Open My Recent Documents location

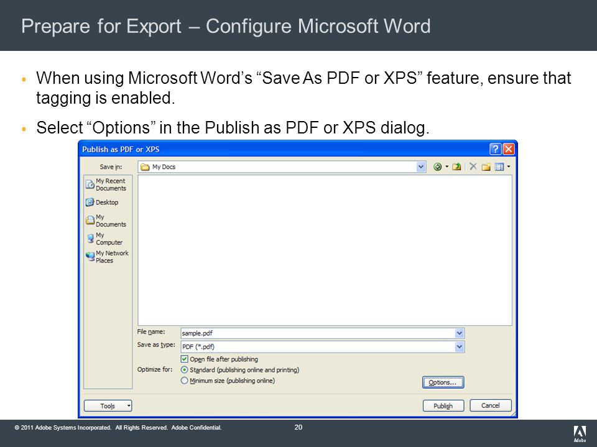coord(106,185)
